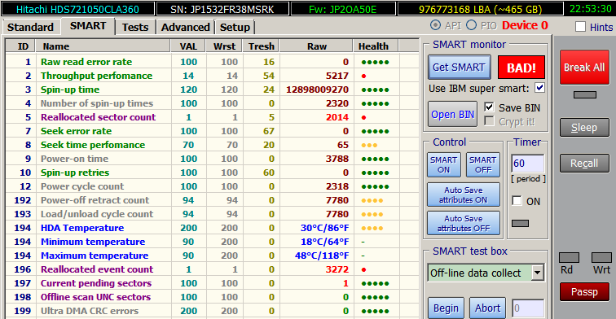Viewport: 616px width, 319px height.
Task: Select the Raw read error rate row
Action: pos(212,62)
